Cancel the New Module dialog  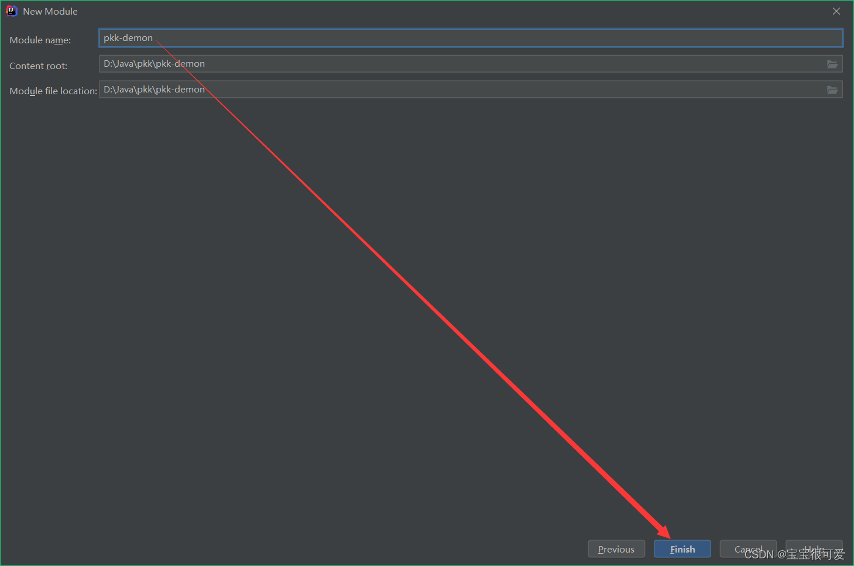tap(748, 549)
